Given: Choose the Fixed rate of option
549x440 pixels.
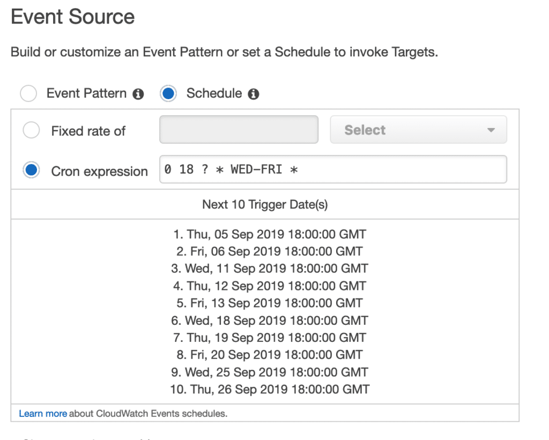Looking at the screenshot, I should pyautogui.click(x=31, y=130).
